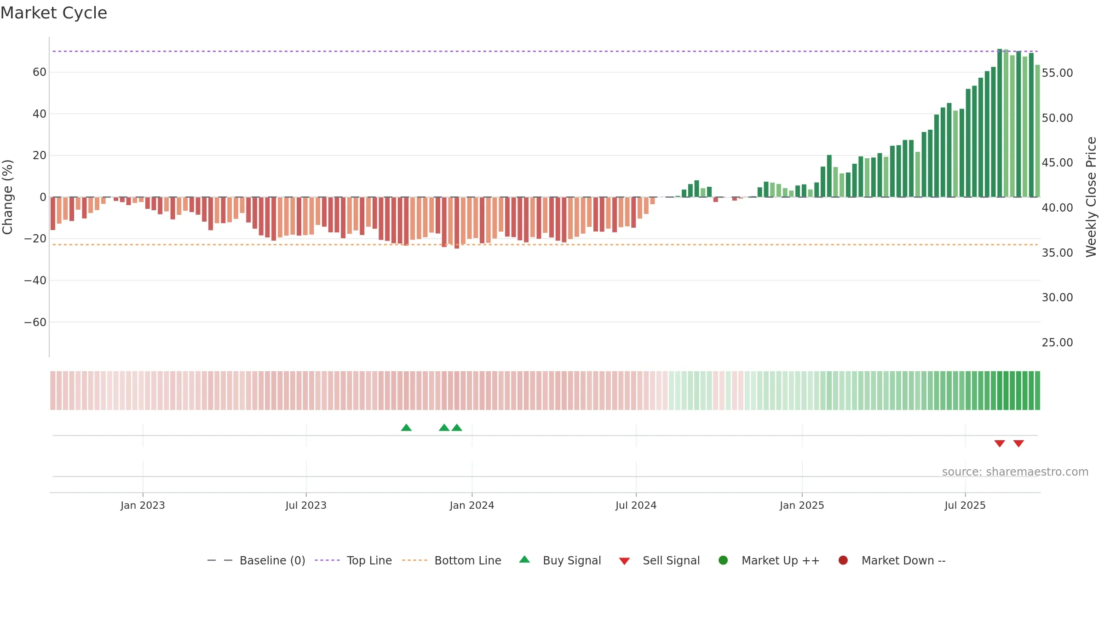This screenshot has height=621, width=1104.
Task: Toggle the Market Up ++ legend entry
Action: click(769, 560)
